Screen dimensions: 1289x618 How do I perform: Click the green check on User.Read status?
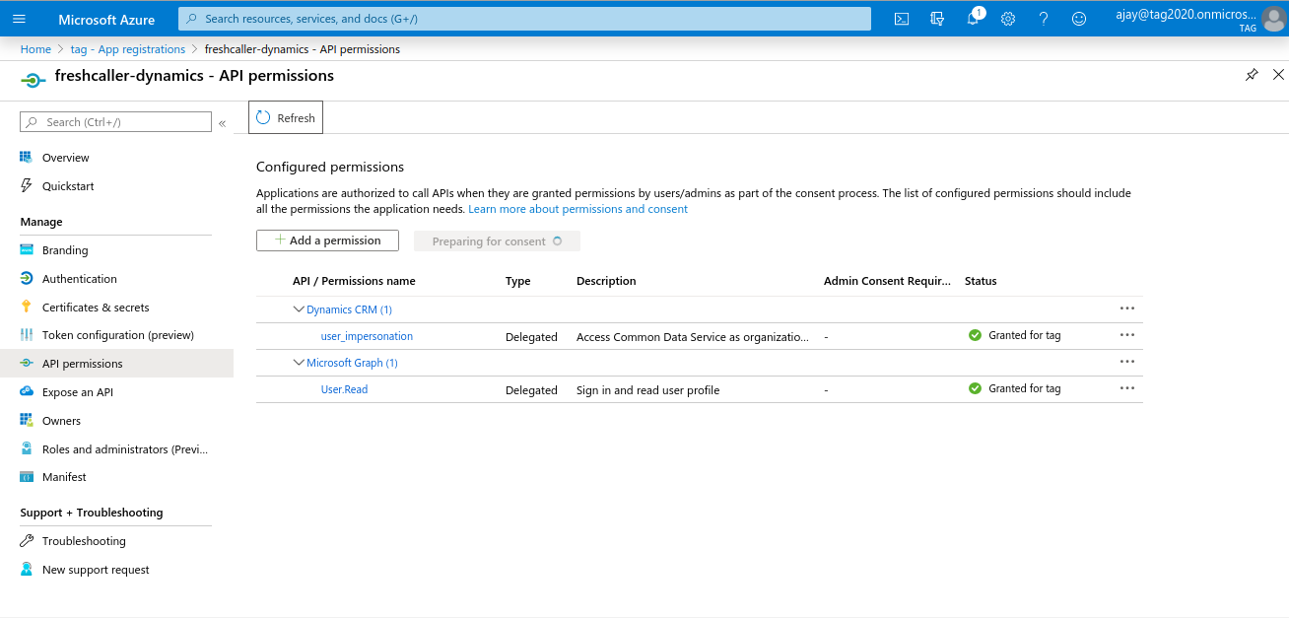pos(975,388)
